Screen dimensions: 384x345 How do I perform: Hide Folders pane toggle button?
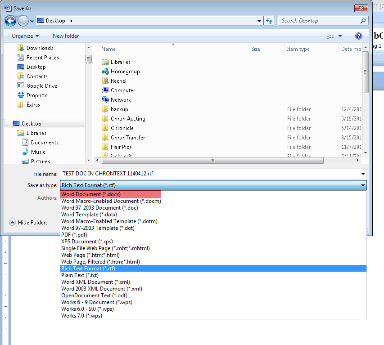pyautogui.click(x=28, y=222)
